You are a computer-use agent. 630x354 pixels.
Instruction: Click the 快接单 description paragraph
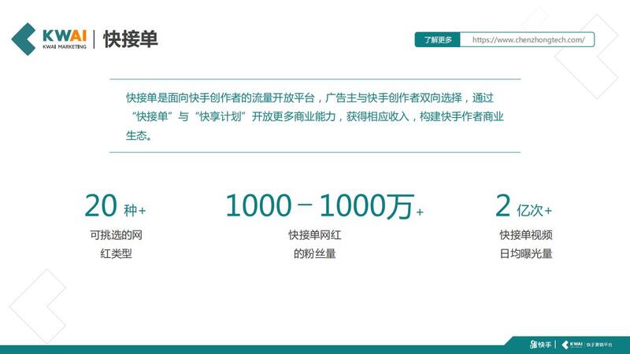click(x=314, y=116)
